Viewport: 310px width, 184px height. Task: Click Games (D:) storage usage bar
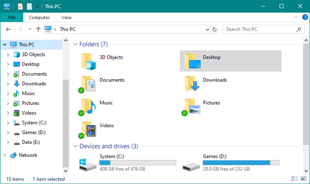241,162
